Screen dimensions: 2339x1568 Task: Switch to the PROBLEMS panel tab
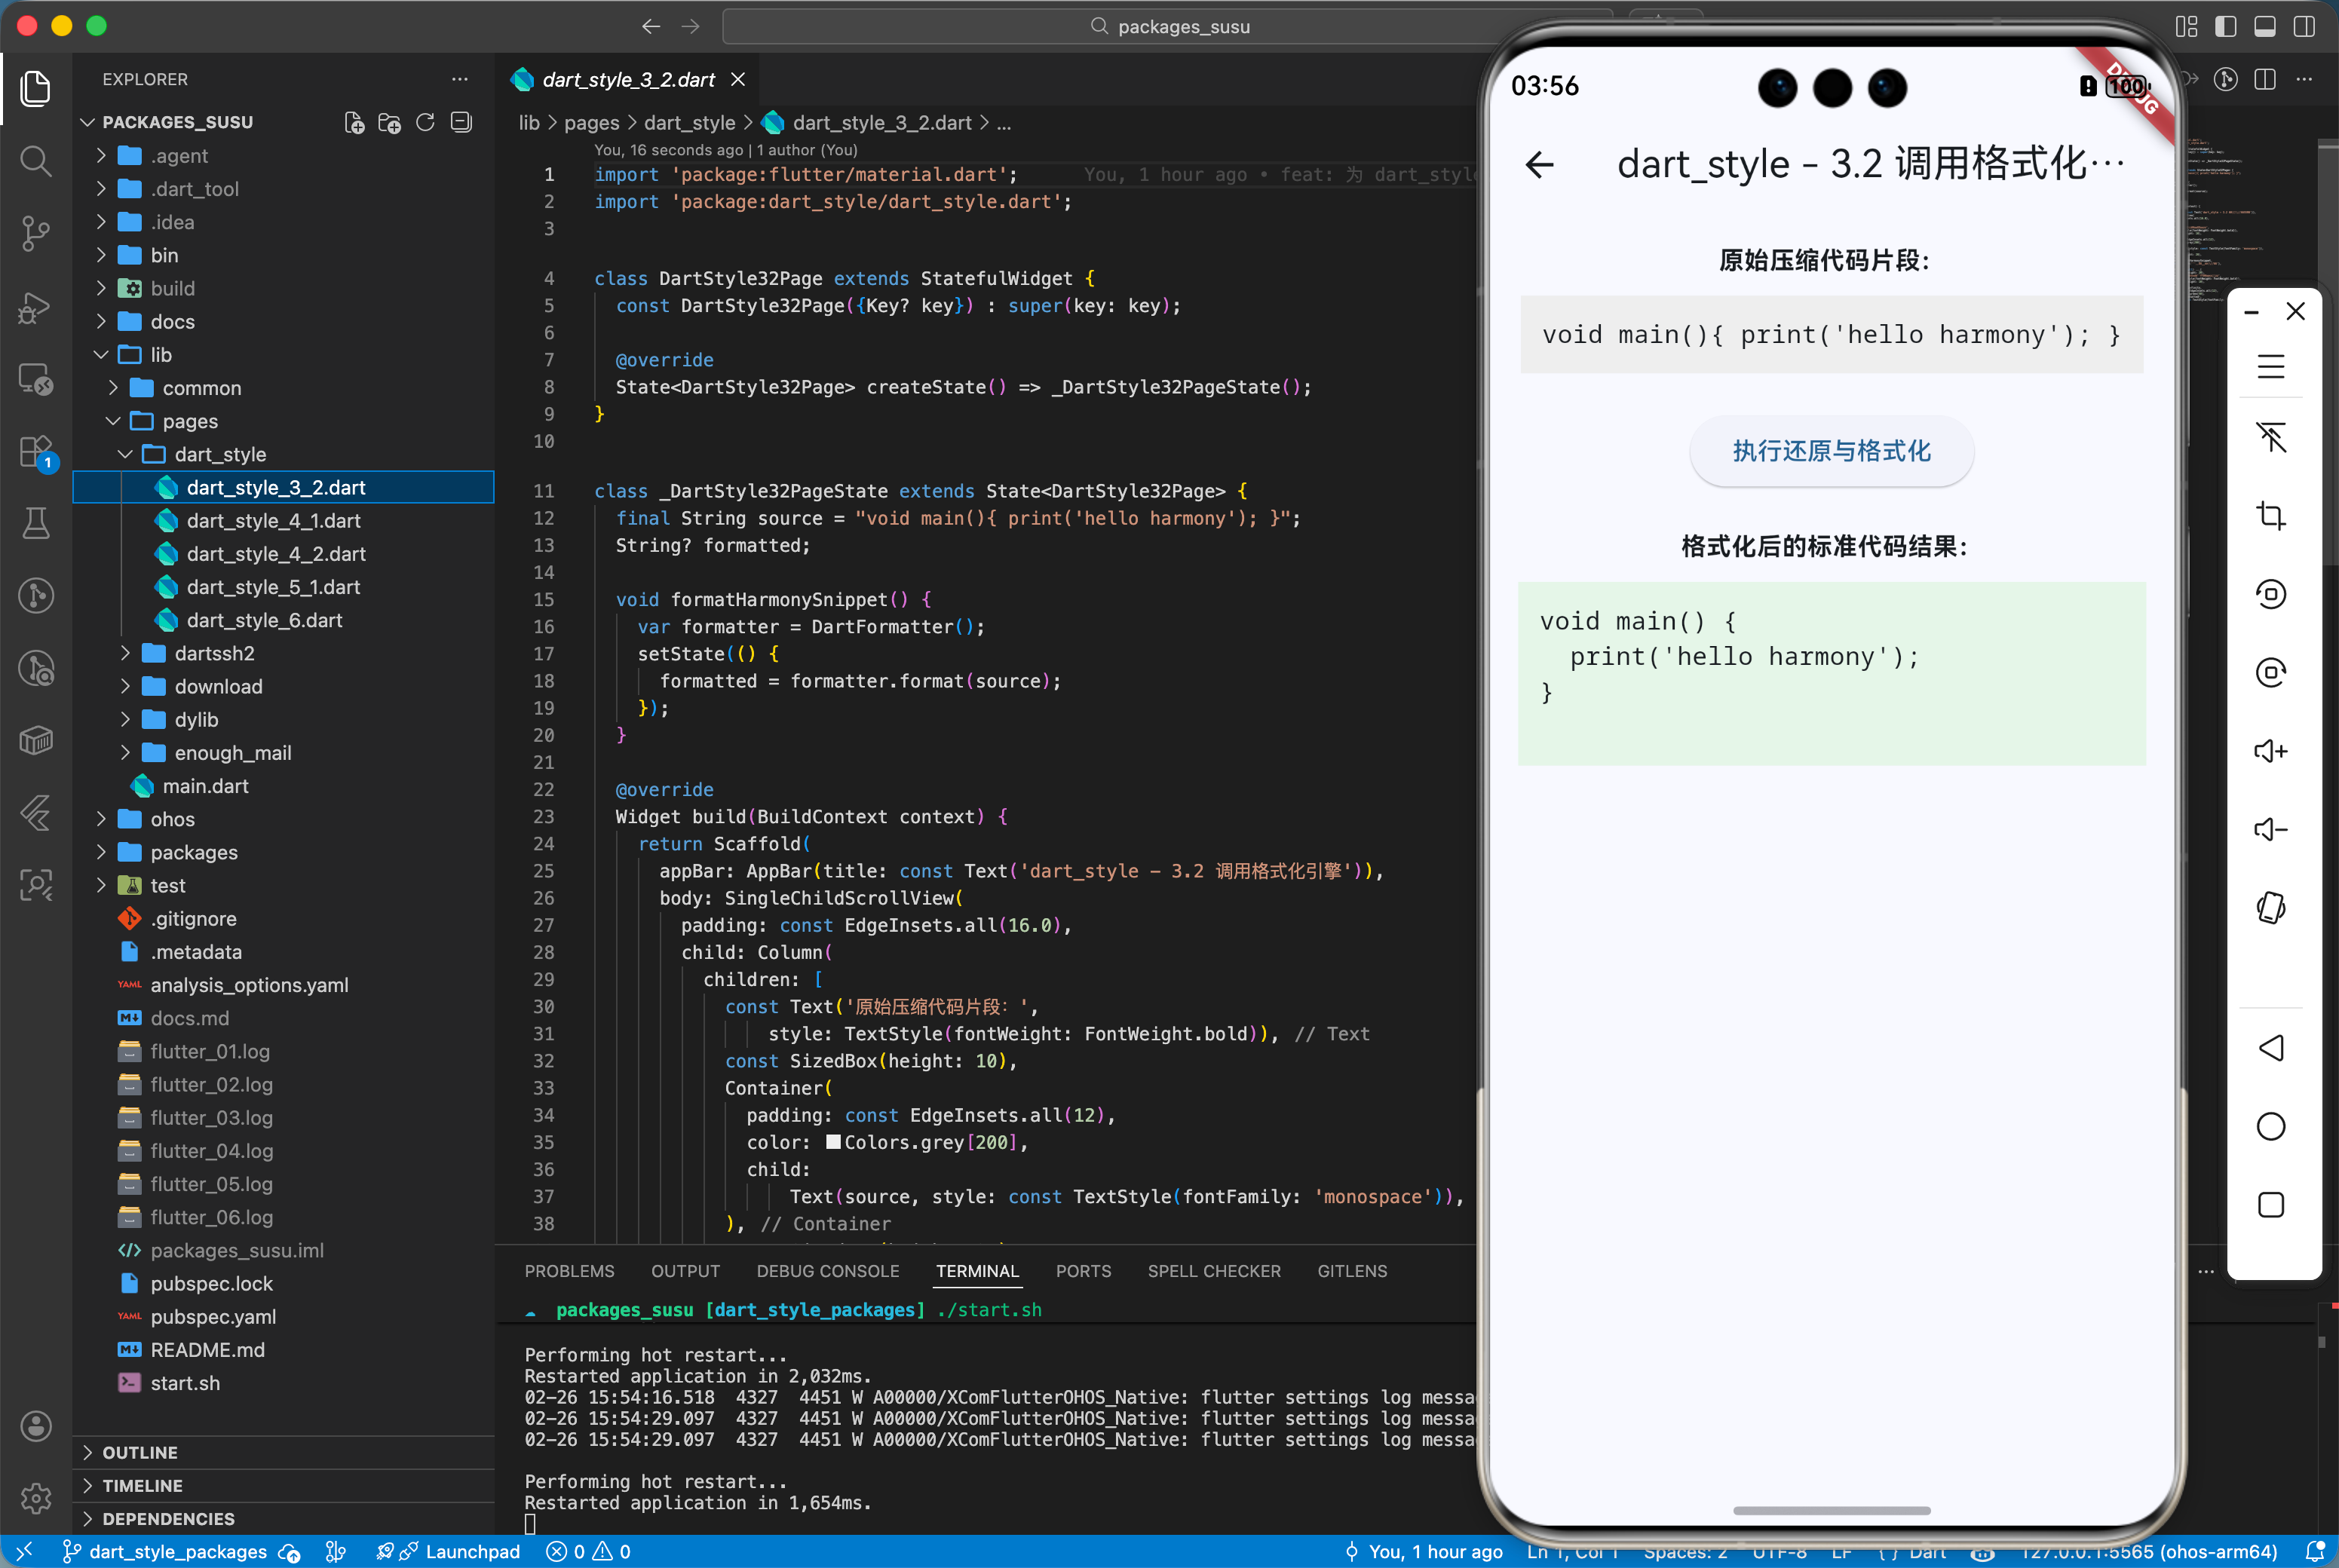(569, 1271)
